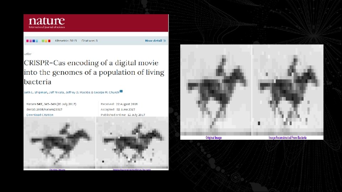Image resolution: width=342 pixels, height=192 pixels.
Task: Click the large bacteria-reconstructed horse image
Action: pyautogui.click(x=288, y=90)
